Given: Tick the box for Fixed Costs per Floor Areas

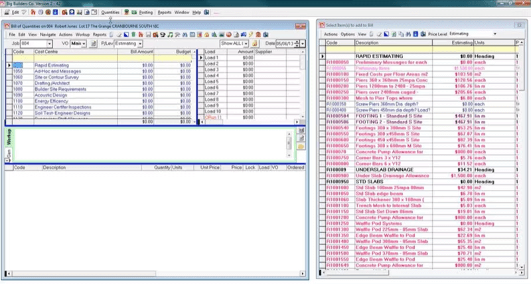Looking at the screenshot, I should (x=322, y=74).
